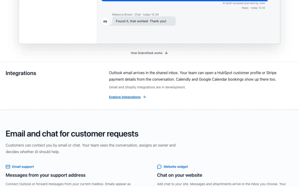The image size is (299, 187).
Task: Open the Explore integrations link
Action: point(125,97)
